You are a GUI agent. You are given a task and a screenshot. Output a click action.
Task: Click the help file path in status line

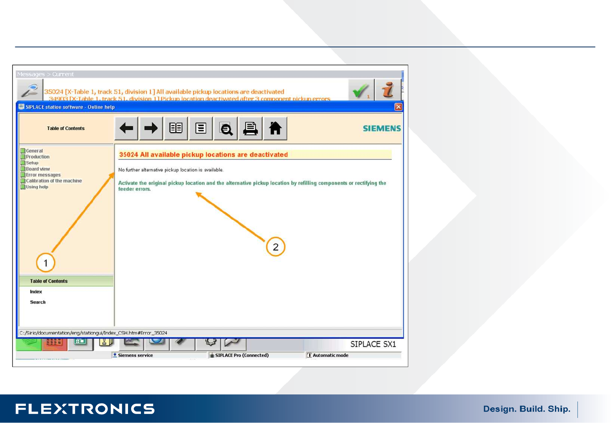93,333
